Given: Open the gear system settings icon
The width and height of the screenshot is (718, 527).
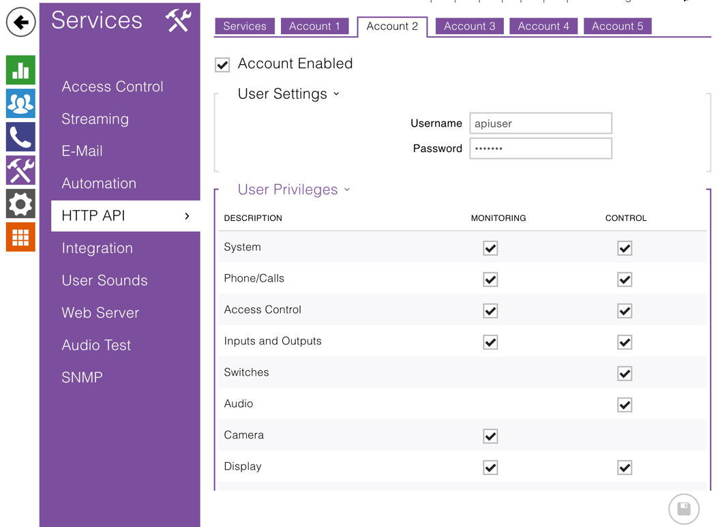Looking at the screenshot, I should [20, 204].
